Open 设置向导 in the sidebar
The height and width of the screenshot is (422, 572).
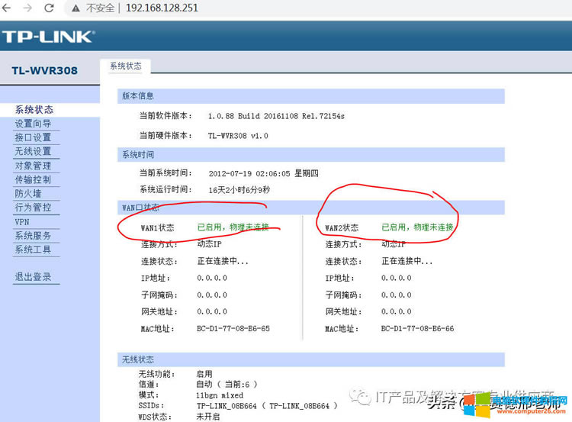tap(33, 124)
